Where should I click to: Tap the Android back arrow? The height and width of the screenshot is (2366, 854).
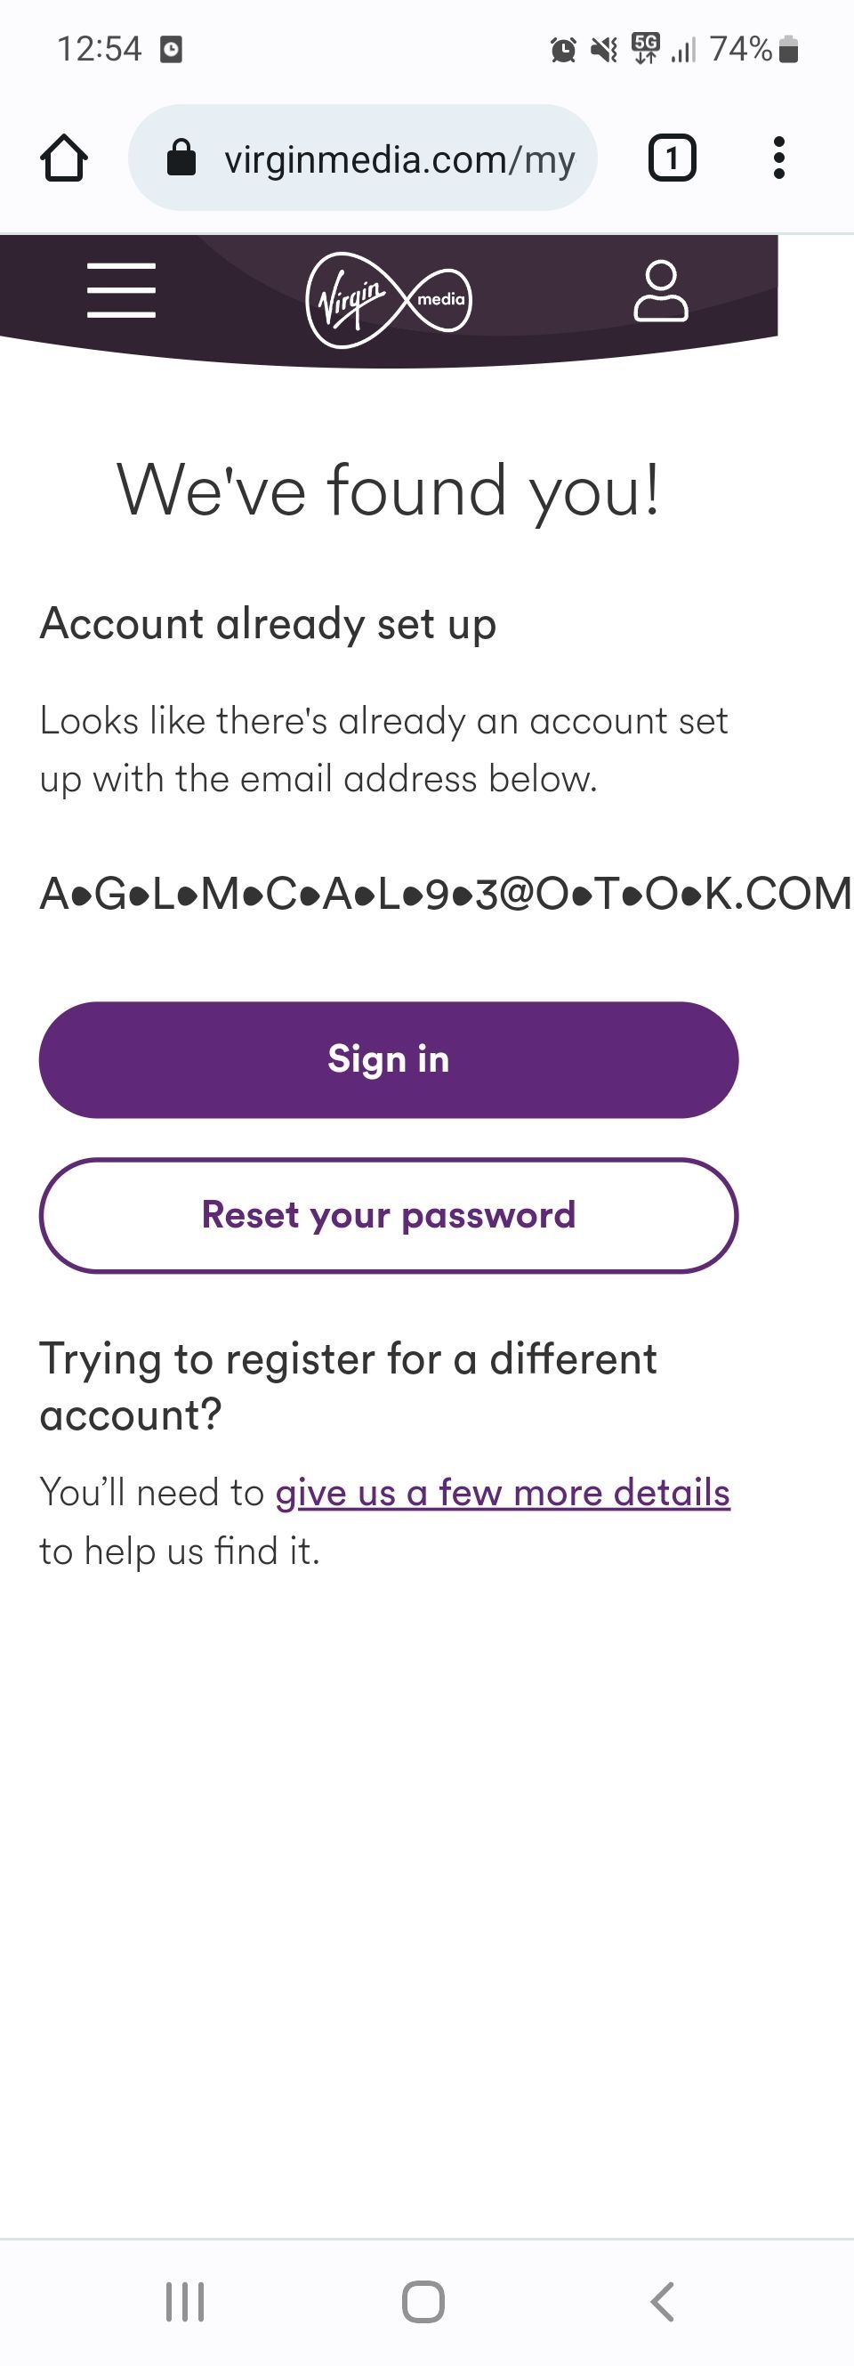pyautogui.click(x=662, y=2302)
